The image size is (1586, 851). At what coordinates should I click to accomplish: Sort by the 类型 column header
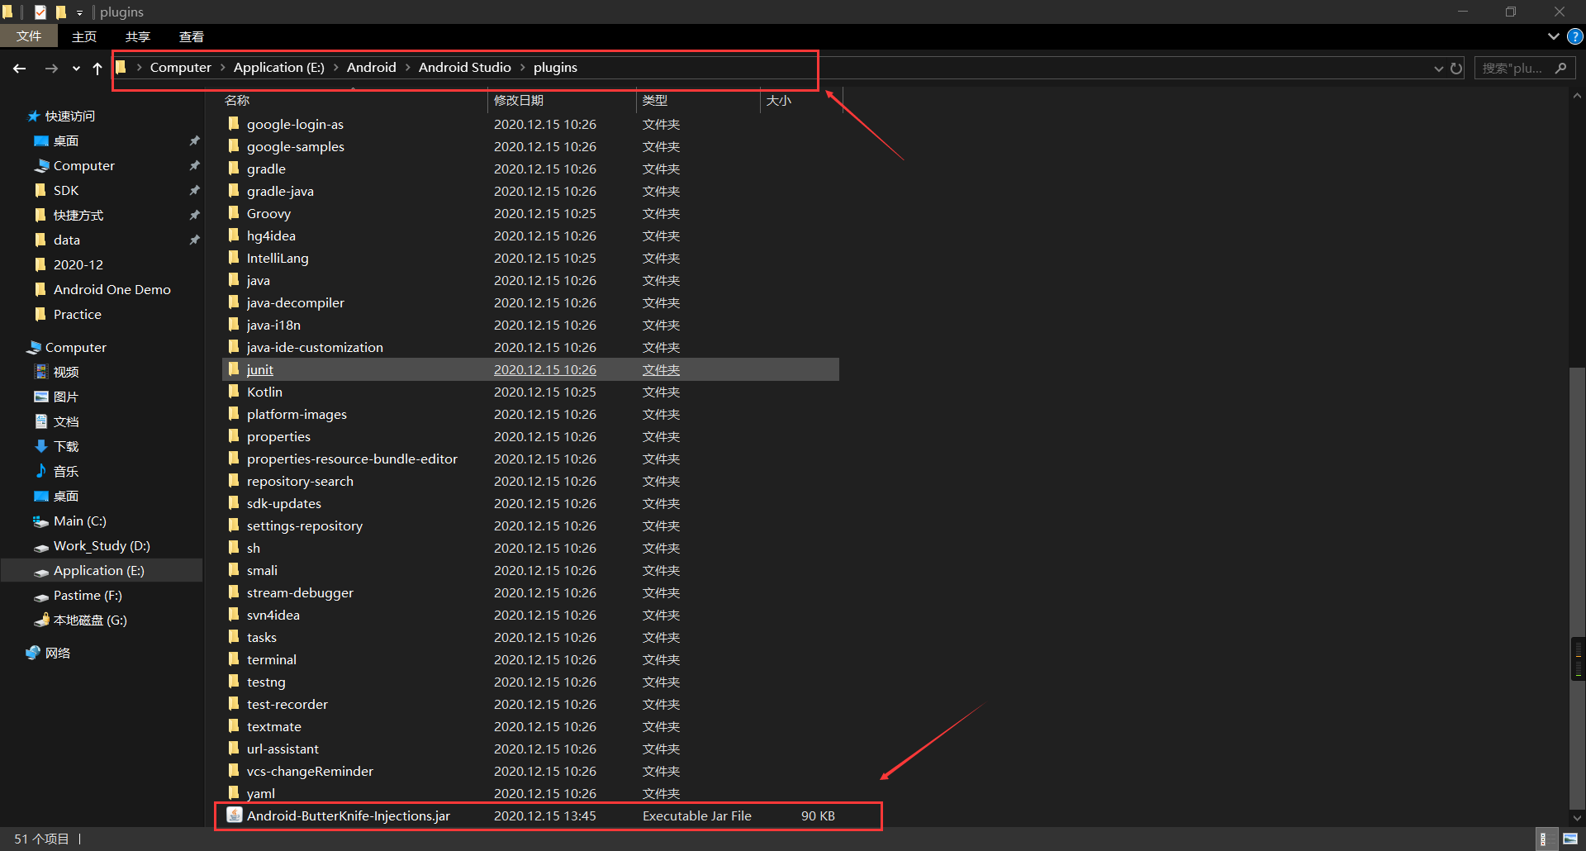(698, 100)
